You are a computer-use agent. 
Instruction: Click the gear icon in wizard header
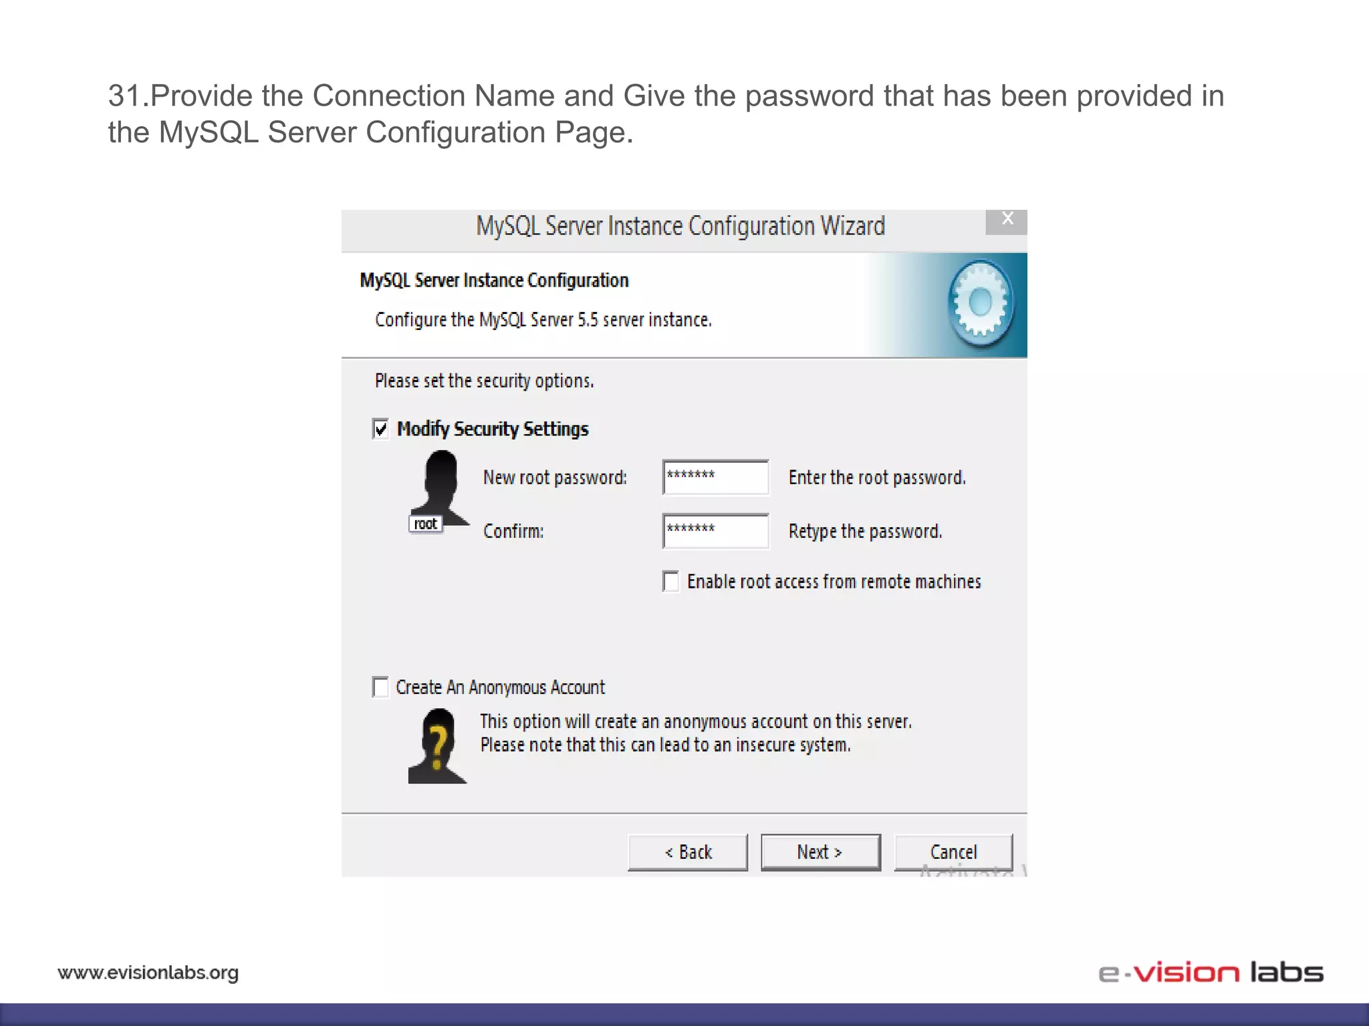pyautogui.click(x=981, y=303)
